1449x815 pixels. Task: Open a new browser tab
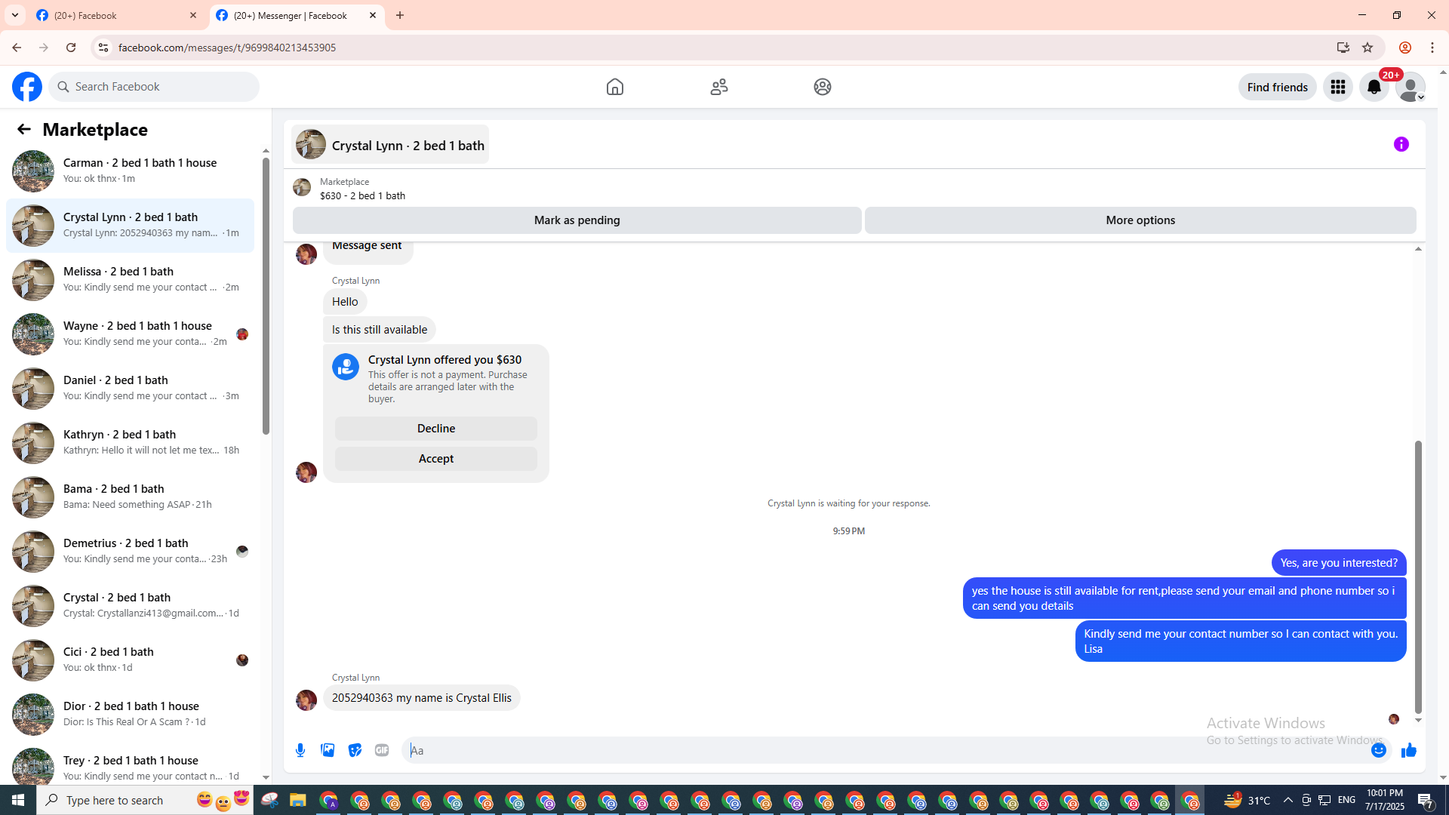pyautogui.click(x=400, y=15)
